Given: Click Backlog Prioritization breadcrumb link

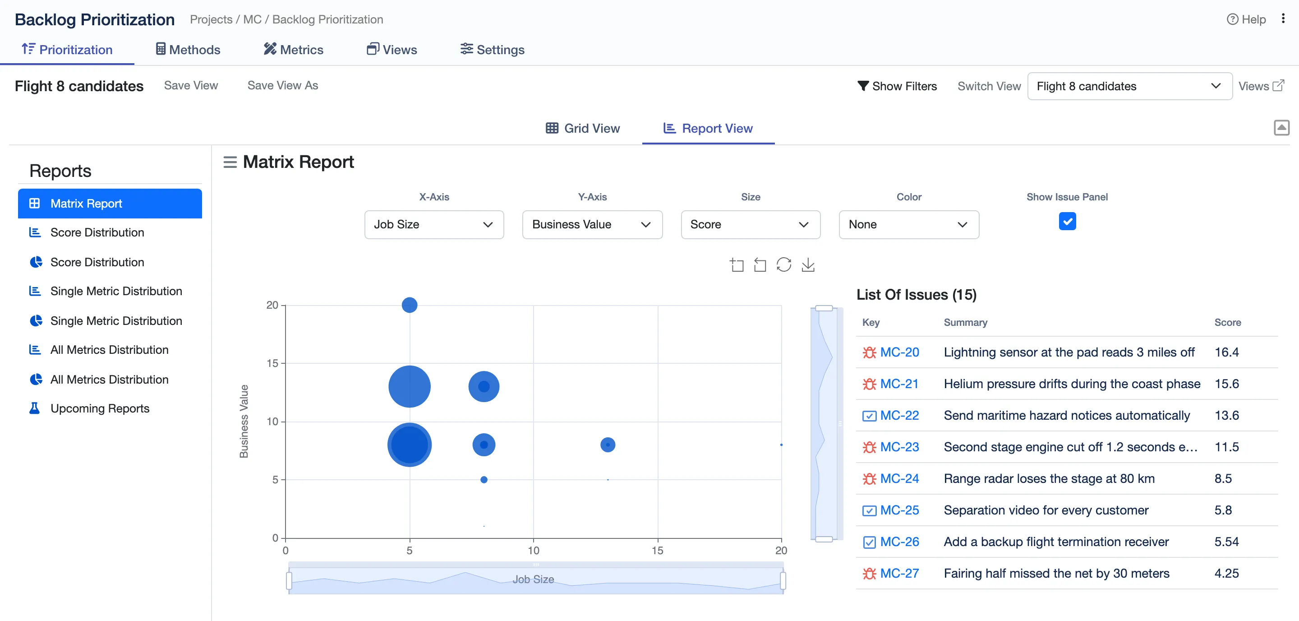Looking at the screenshot, I should (328, 19).
